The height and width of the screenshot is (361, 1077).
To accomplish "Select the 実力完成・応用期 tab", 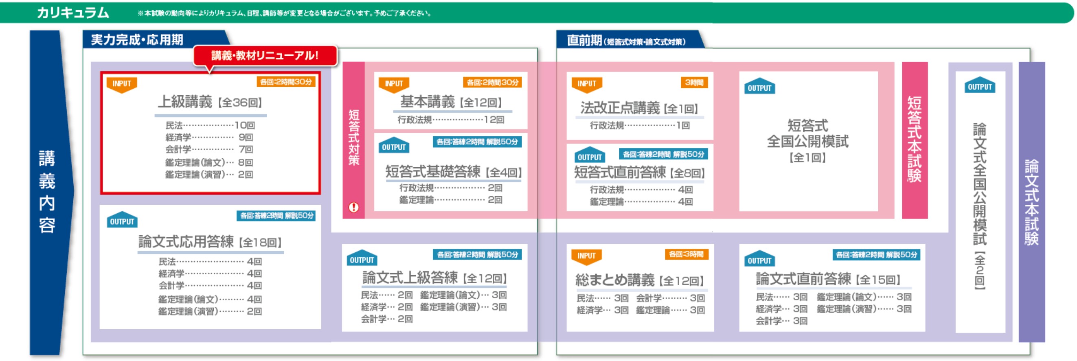I will pyautogui.click(x=137, y=40).
